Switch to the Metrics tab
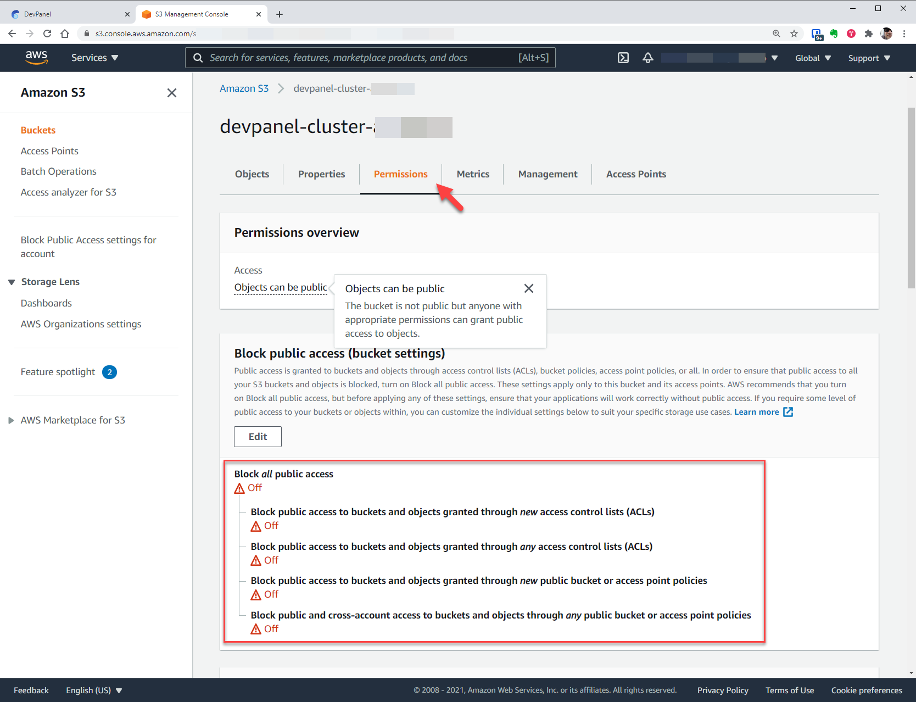916x702 pixels. tap(473, 174)
